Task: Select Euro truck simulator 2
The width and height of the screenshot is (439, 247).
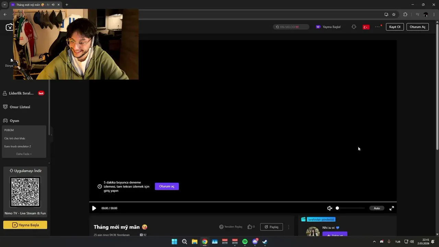Action: click(x=17, y=146)
